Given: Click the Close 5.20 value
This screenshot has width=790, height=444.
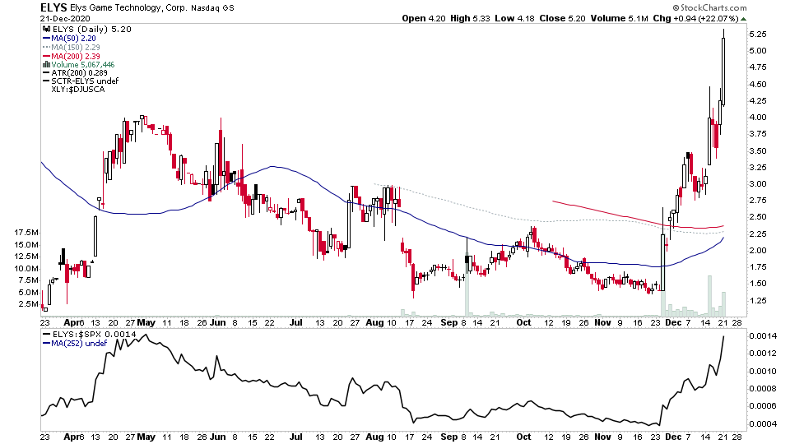Looking at the screenshot, I should [562, 18].
